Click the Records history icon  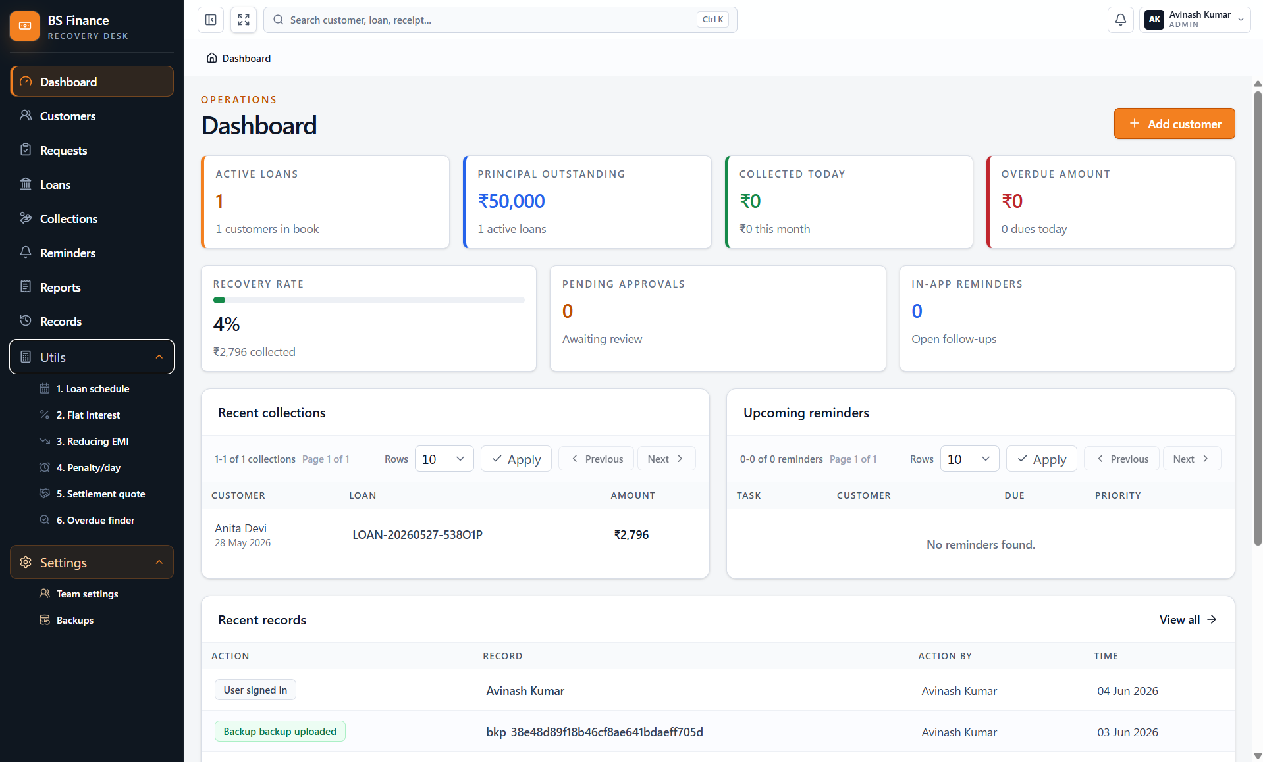coord(26,321)
